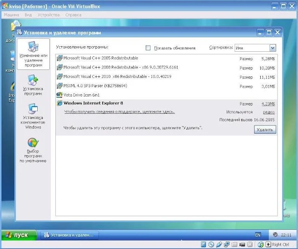Open 'Выбор программ по умолчанию' sidebar icon
This screenshot has height=249, width=298.
[x=33, y=143]
